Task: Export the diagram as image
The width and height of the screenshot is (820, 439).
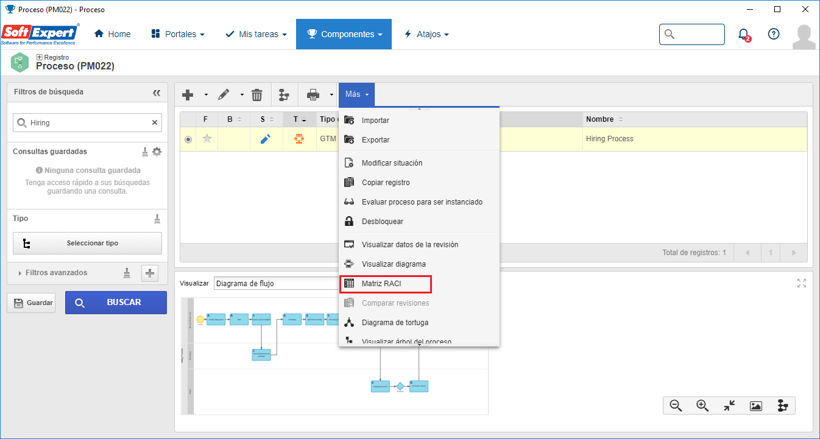Action: [x=756, y=406]
